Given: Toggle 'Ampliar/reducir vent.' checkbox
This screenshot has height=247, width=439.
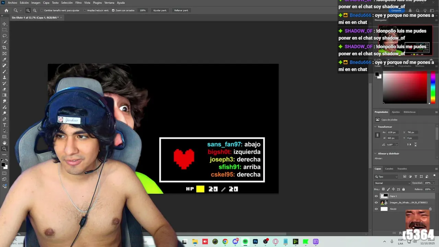Looking at the screenshot, I should [85, 11].
